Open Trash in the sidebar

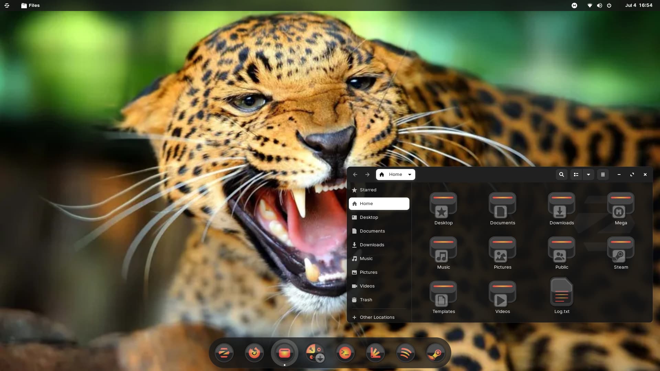point(379,300)
